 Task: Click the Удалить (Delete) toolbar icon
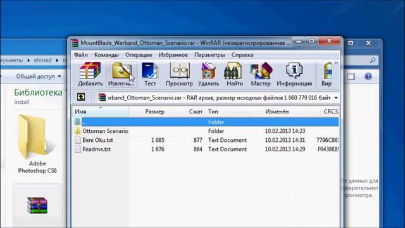(x=208, y=74)
